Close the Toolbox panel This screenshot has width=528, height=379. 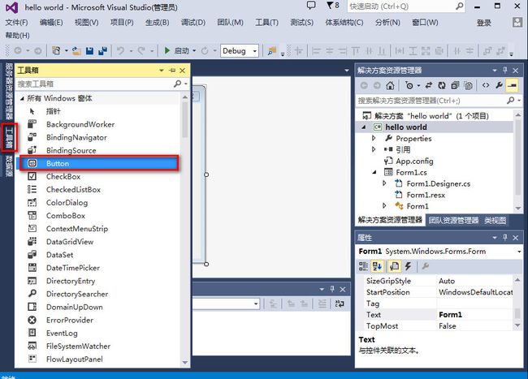point(183,71)
